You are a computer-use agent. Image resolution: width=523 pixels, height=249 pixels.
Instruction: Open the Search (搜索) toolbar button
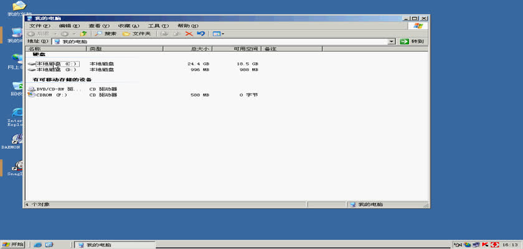point(106,34)
